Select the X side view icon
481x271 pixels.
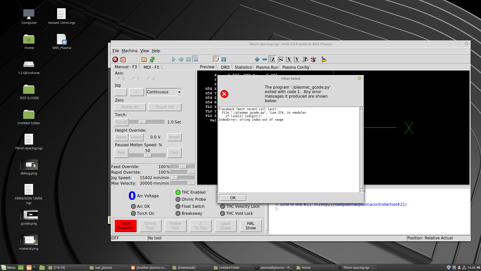point(289,59)
